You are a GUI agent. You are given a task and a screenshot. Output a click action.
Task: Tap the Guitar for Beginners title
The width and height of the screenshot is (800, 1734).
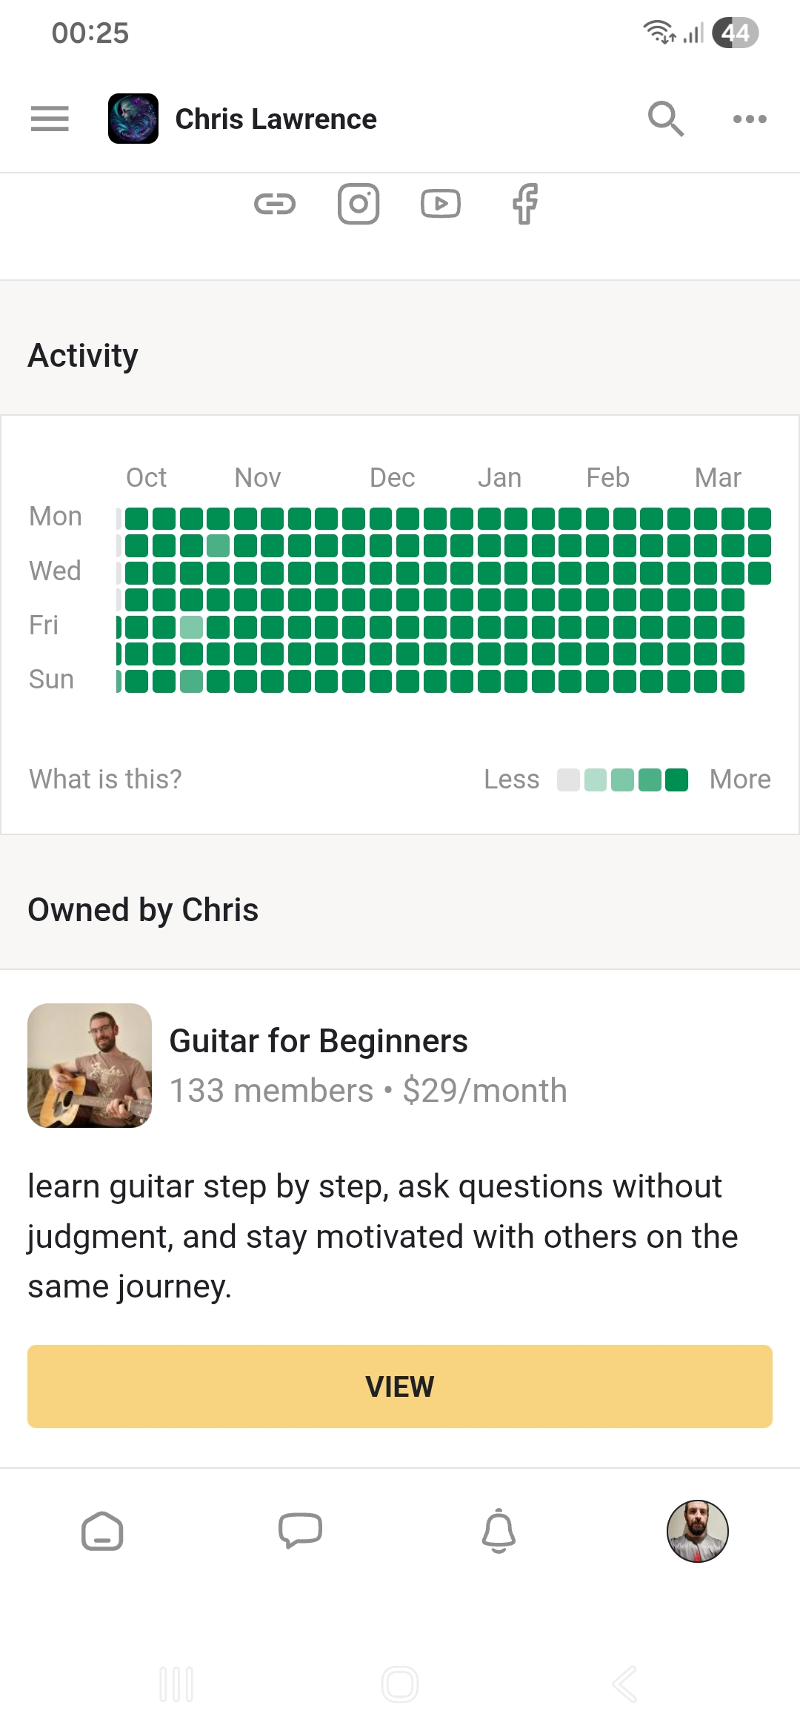pyautogui.click(x=319, y=1041)
